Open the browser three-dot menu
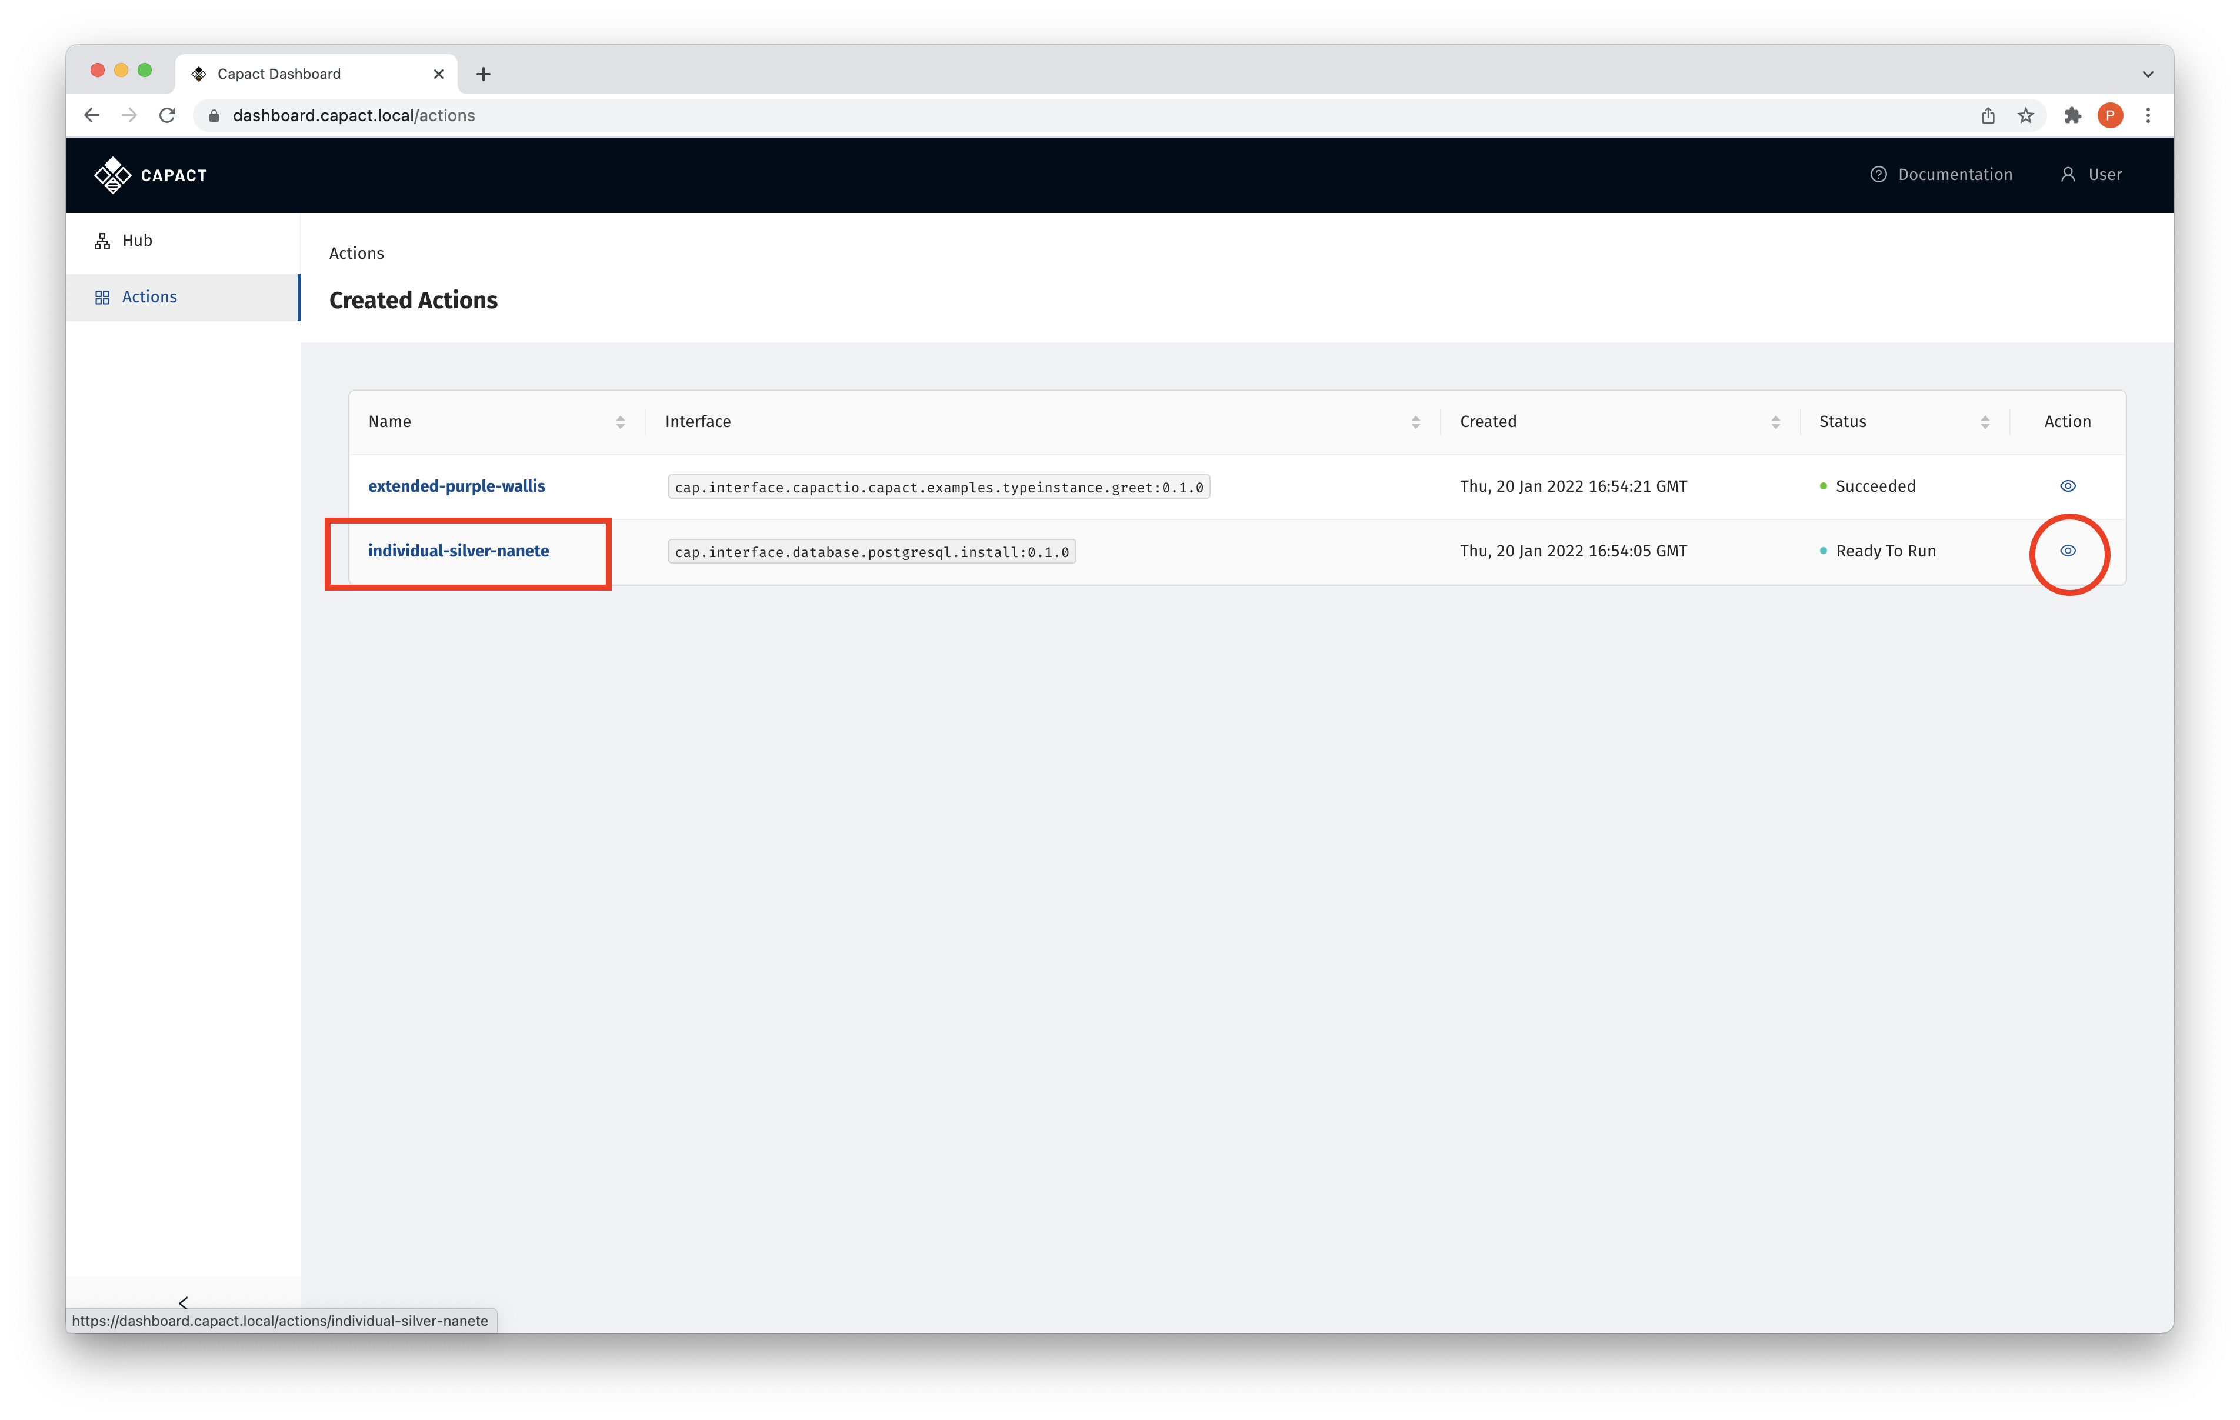2240x1420 pixels. [x=2148, y=115]
